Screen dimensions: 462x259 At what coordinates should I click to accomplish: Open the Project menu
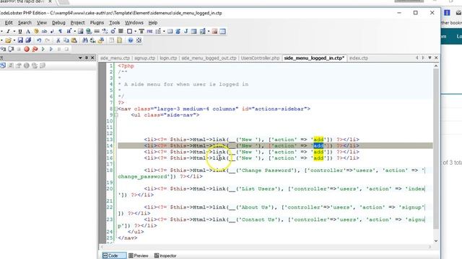77,22
